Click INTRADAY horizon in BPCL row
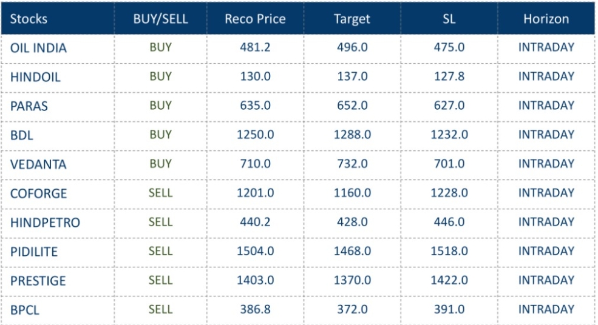598x325 pixels. (546, 309)
